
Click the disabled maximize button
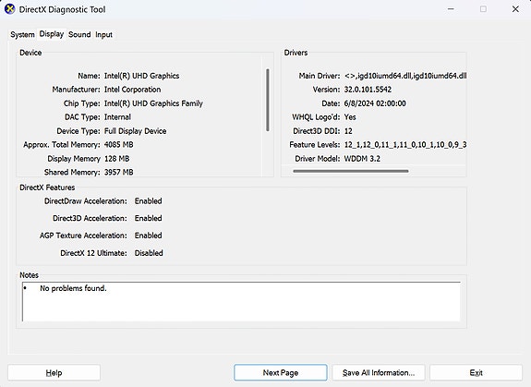483,9
